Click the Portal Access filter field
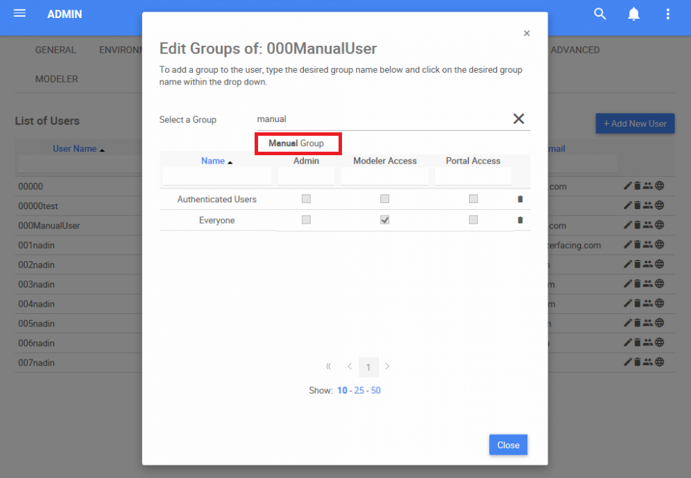 tap(473, 177)
